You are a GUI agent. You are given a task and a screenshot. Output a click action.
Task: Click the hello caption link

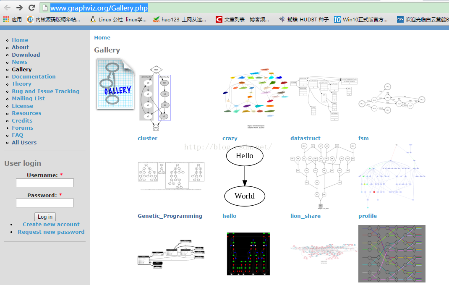pos(230,216)
